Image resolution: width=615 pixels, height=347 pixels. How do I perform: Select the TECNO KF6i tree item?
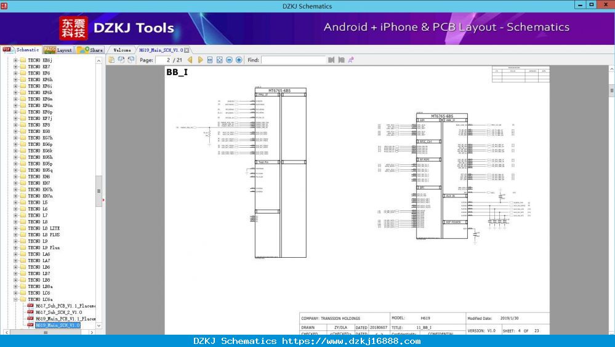point(40,86)
